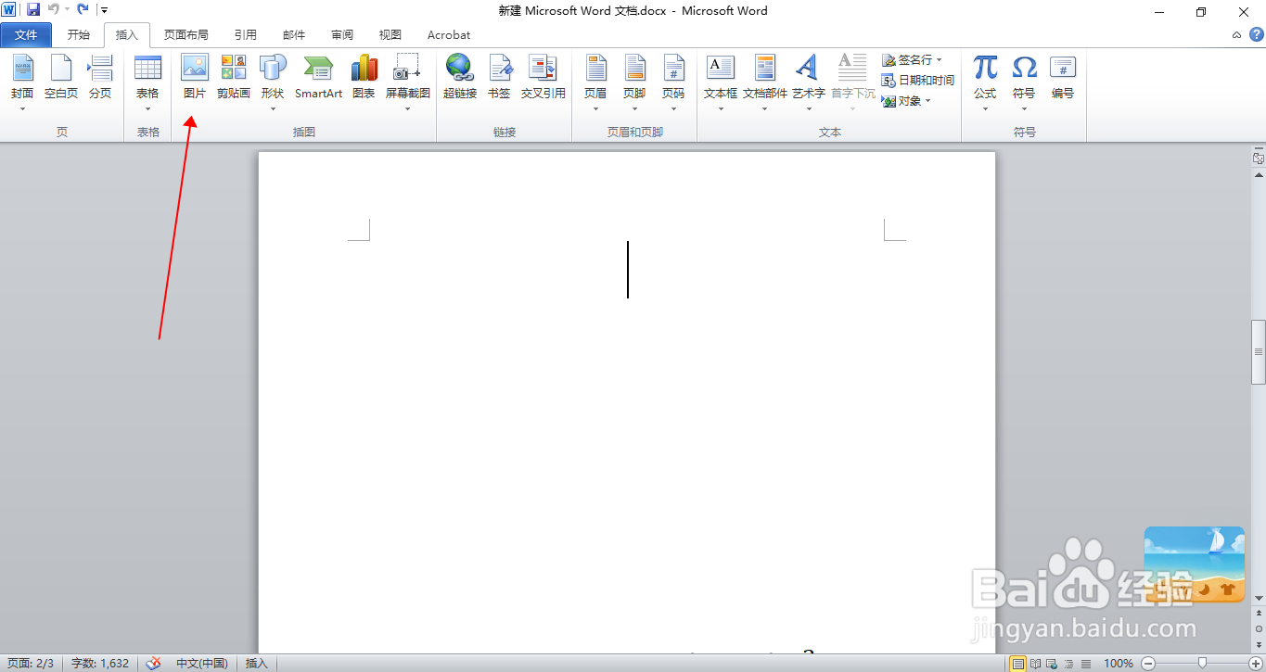The width and height of the screenshot is (1266, 672).
Task: Minimize the ribbon with the caret icon
Action: pyautogui.click(x=1237, y=35)
